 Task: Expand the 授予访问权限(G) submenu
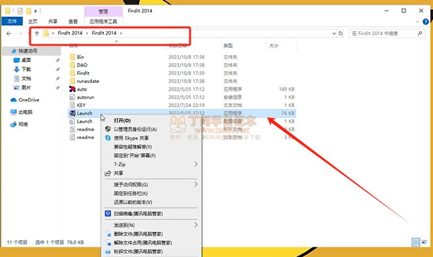(x=152, y=185)
